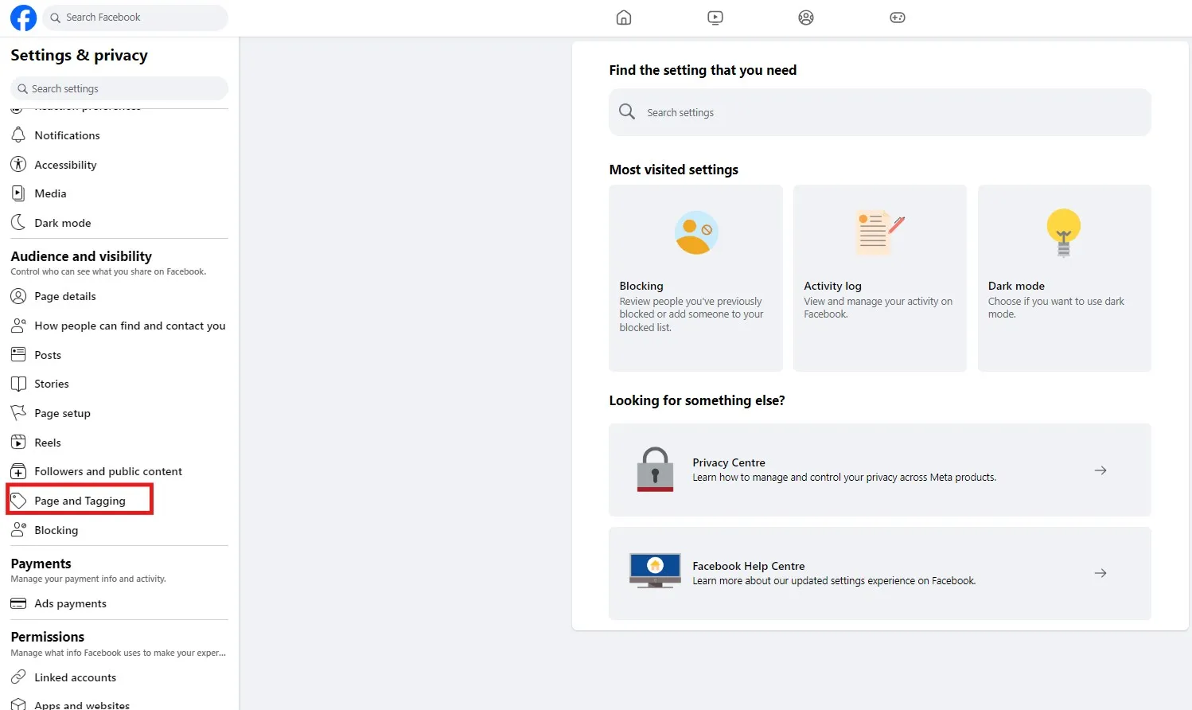The image size is (1192, 710).
Task: Click the magnifying glass in the settings search bar
Action: click(24, 88)
